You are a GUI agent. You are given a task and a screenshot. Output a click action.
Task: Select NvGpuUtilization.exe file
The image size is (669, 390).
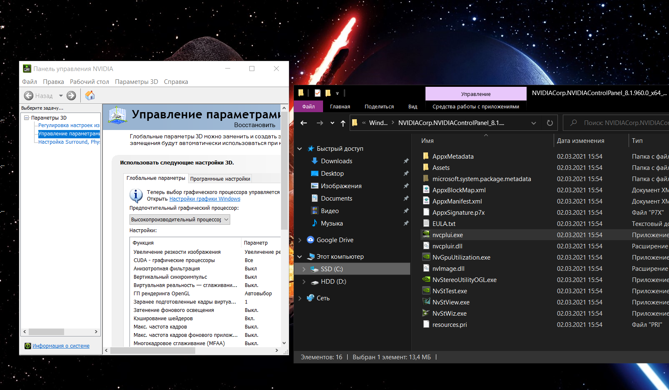point(461,258)
